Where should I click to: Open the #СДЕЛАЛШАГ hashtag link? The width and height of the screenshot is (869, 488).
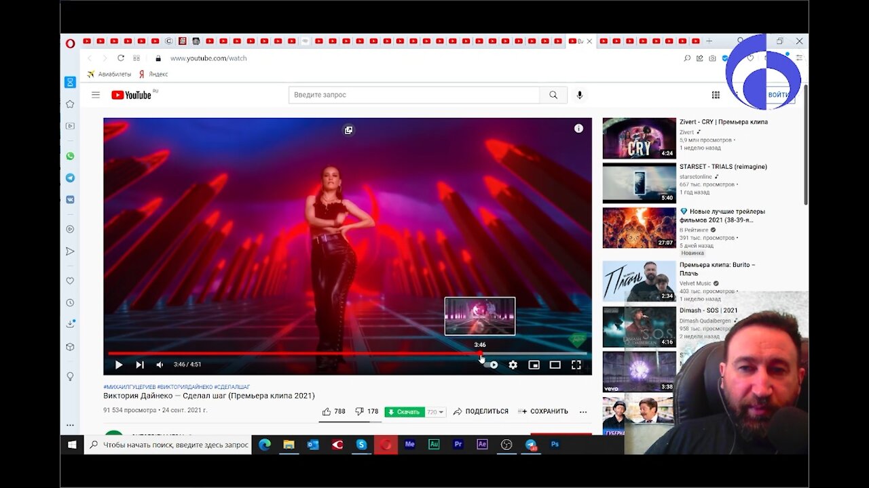tap(232, 386)
